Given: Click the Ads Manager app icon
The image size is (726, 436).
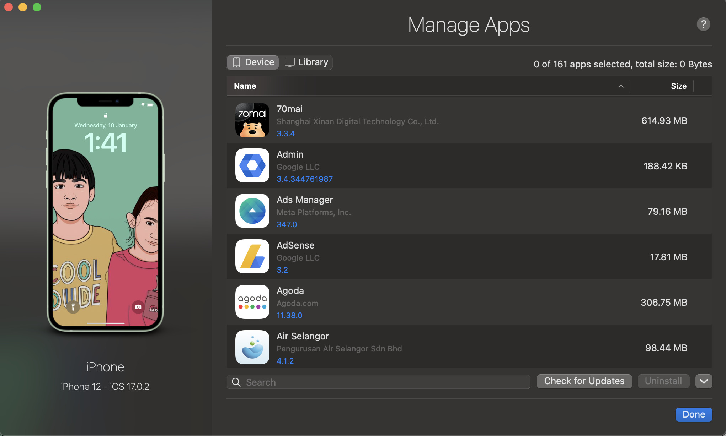Looking at the screenshot, I should point(252,211).
